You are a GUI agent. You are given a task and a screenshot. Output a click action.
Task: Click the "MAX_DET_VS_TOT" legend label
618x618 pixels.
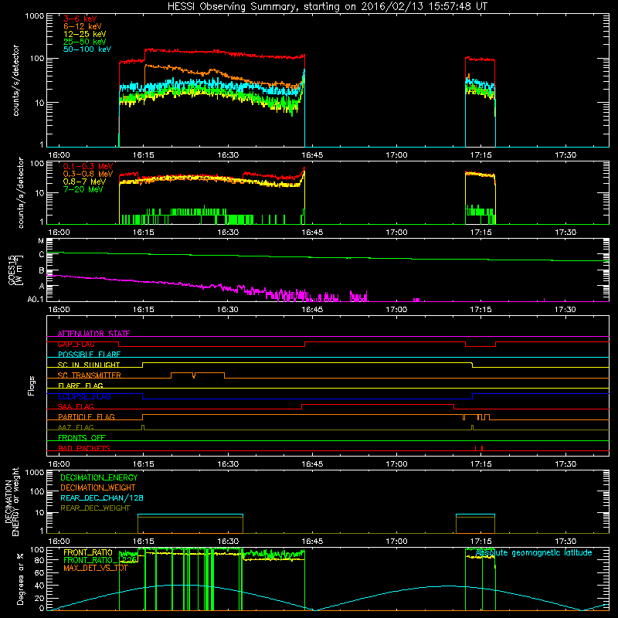point(96,568)
